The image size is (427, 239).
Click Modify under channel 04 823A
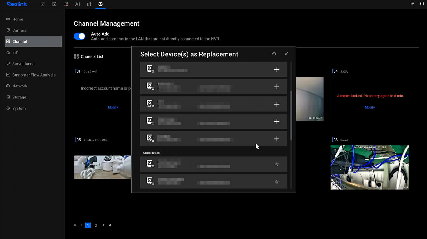(x=370, y=107)
